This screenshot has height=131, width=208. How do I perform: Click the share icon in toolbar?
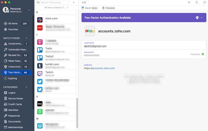[197, 2]
